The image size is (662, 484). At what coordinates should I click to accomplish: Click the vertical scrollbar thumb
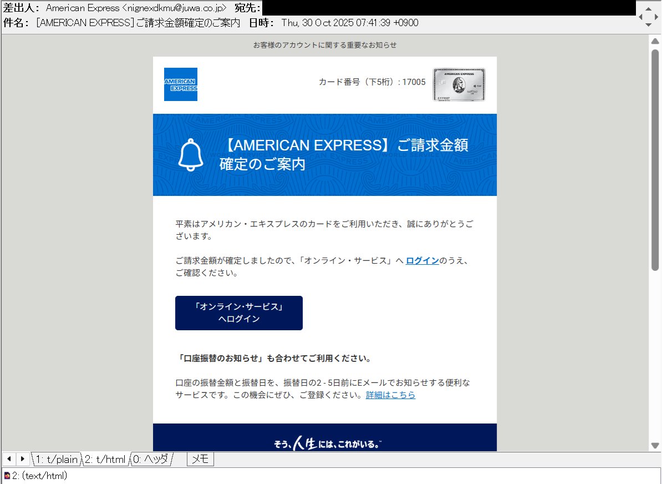(x=655, y=160)
